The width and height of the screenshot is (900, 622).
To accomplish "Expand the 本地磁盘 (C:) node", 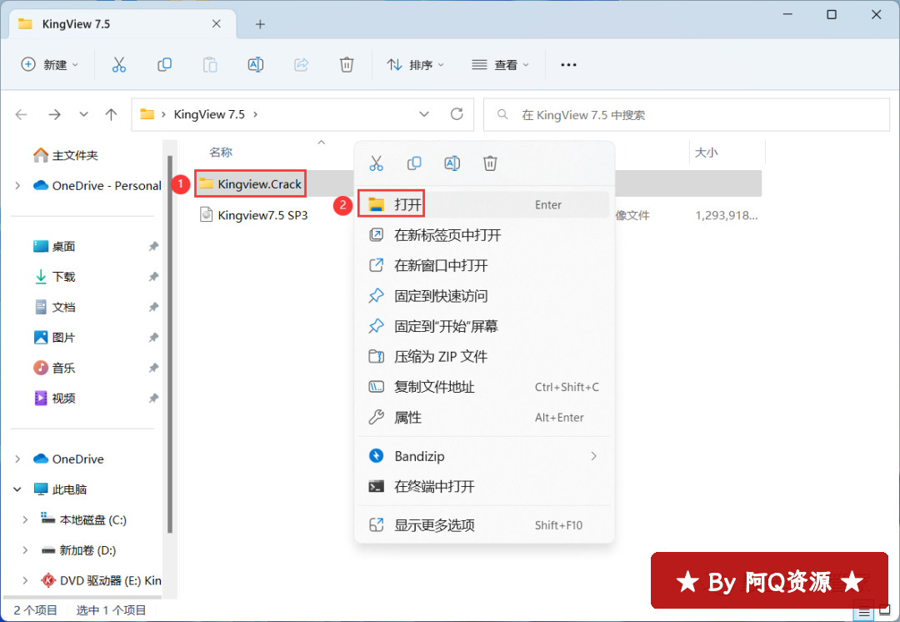I will click(x=25, y=519).
